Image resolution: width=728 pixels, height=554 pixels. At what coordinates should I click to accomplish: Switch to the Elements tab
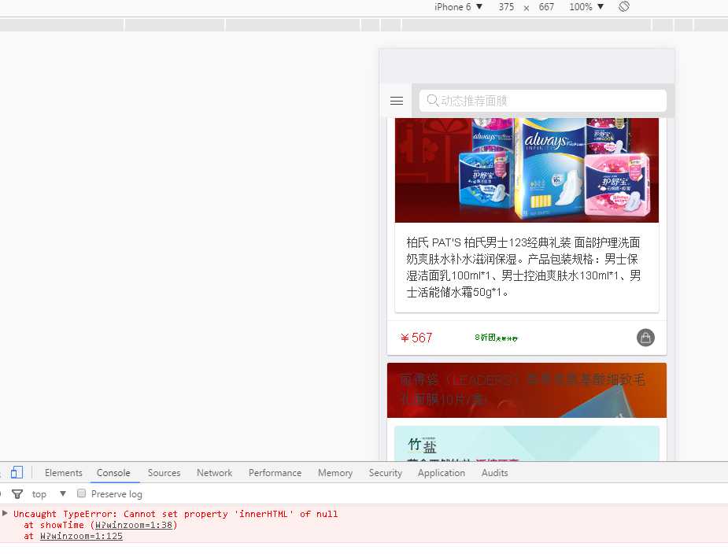64,473
